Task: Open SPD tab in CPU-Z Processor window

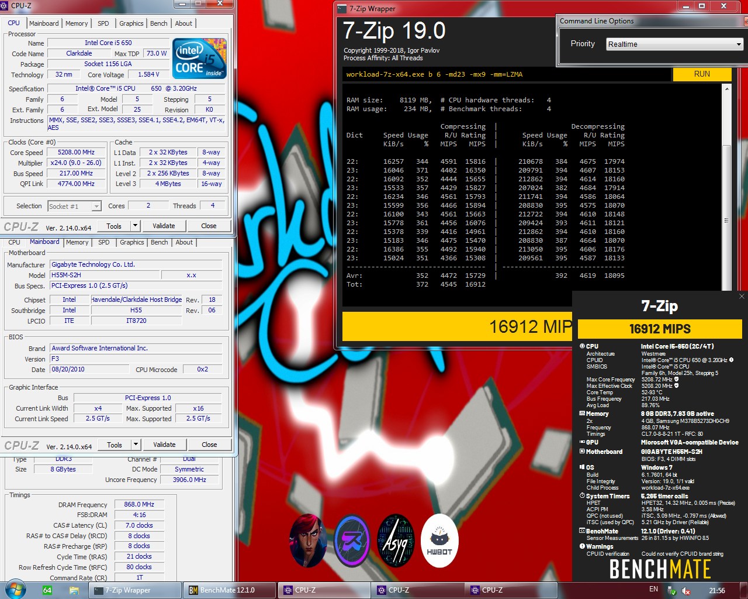Action: tap(103, 23)
